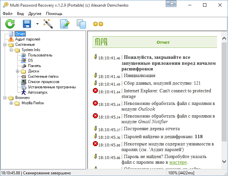Click the report scrollbar down arrow
The height and width of the screenshot is (176, 228).
pos(224,161)
